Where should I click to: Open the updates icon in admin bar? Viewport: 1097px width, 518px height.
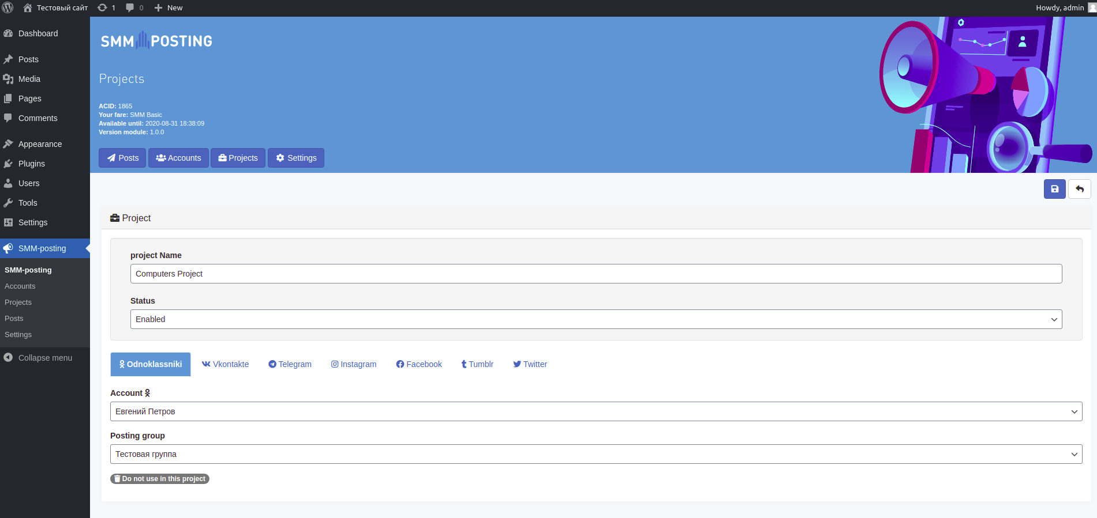click(102, 7)
